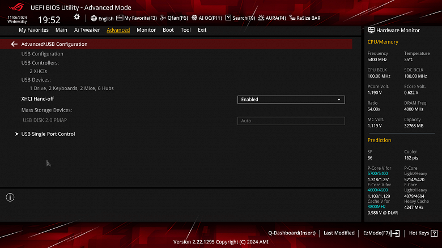Open the XHCI Hand-off dropdown
Viewport: 442px width, 248px height.
[291, 100]
